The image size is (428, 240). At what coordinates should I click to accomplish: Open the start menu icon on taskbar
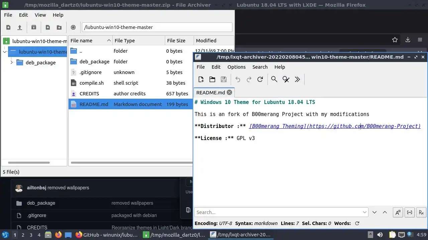[x=5, y=235]
